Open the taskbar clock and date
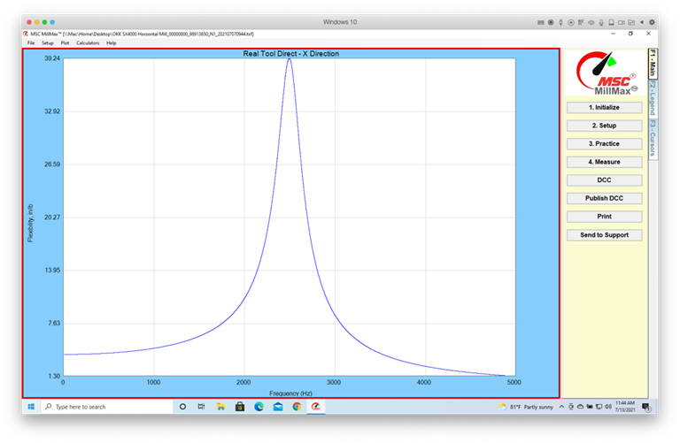 625,406
